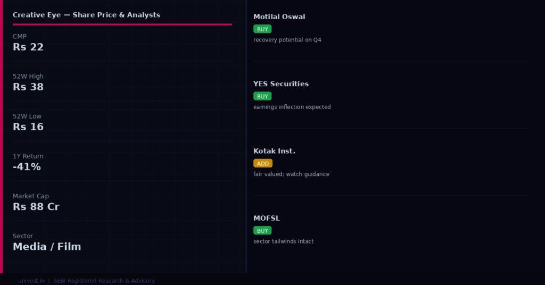545x285 pixels.
Task: Click the ADD badge under Kotak Inst.
Action: tap(263, 163)
